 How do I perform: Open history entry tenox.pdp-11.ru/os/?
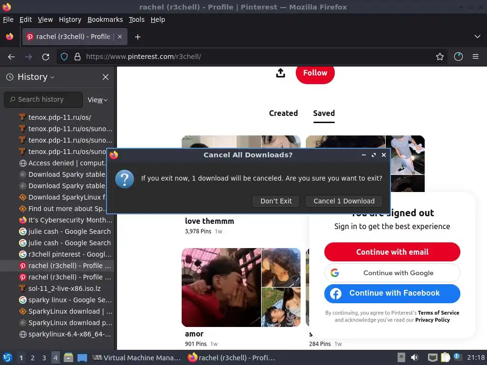tap(57, 118)
